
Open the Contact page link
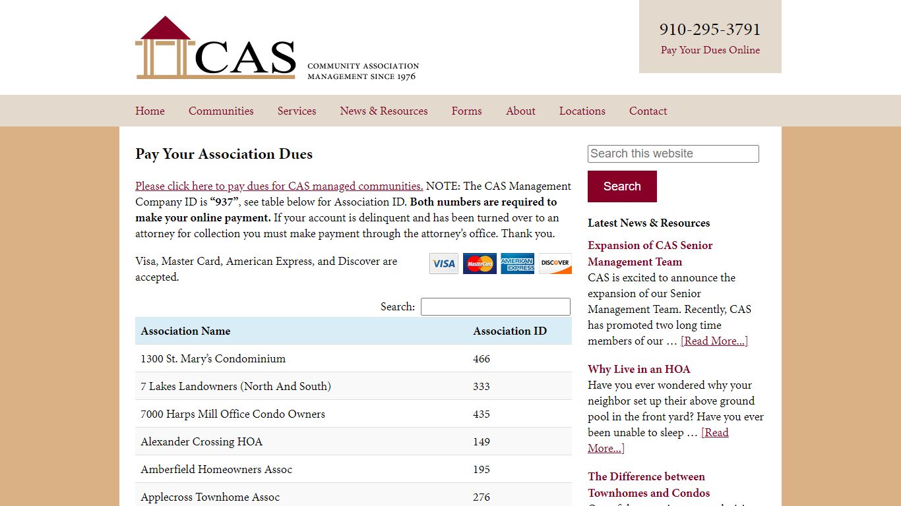click(648, 111)
